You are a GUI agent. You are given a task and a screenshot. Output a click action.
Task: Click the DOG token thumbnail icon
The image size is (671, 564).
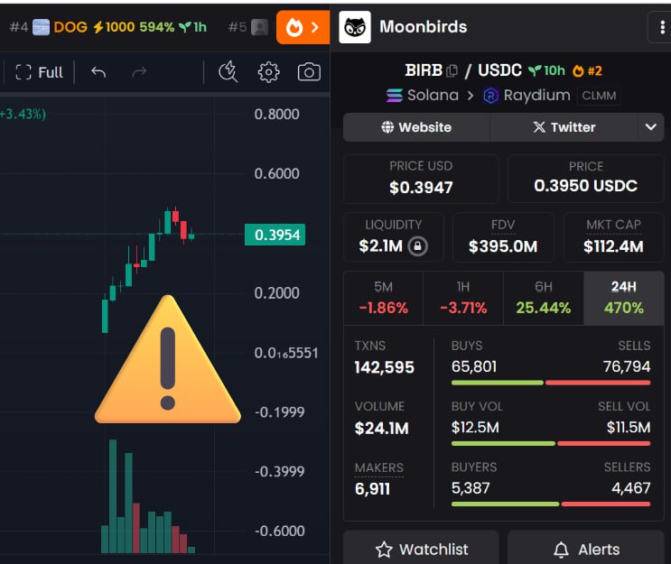pyautogui.click(x=41, y=27)
